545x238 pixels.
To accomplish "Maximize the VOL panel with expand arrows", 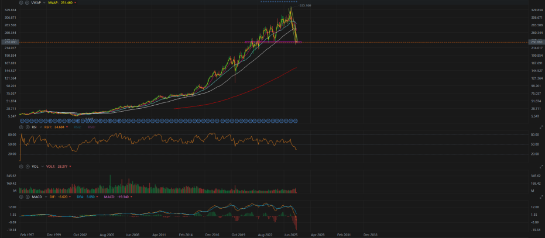I will 541,167.
